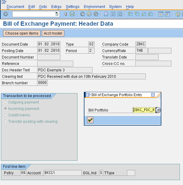Image resolution: width=183 pixels, height=185 pixels.
Task: Click the First Page icon
Action: (x=130, y=14)
